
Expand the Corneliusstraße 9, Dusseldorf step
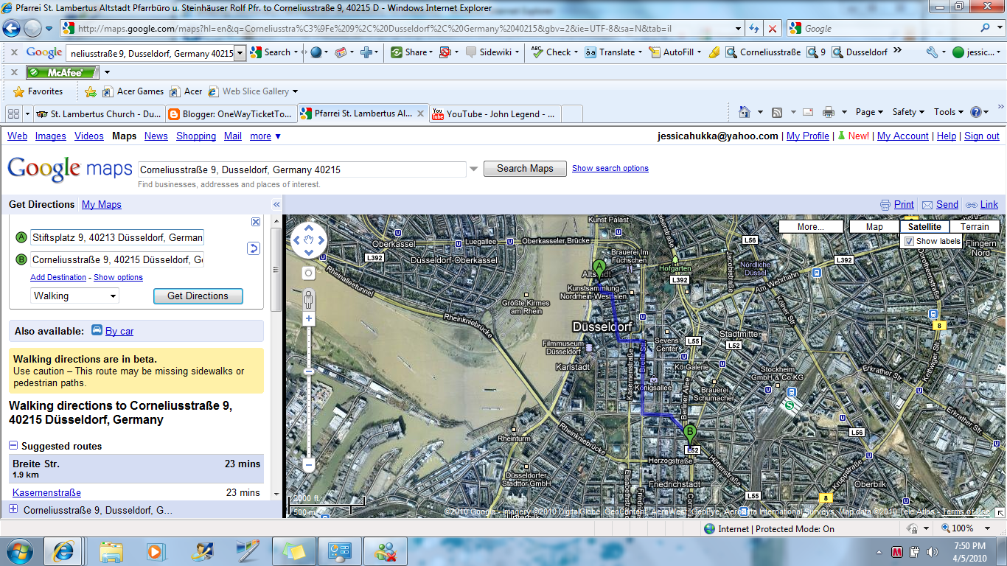(13, 509)
